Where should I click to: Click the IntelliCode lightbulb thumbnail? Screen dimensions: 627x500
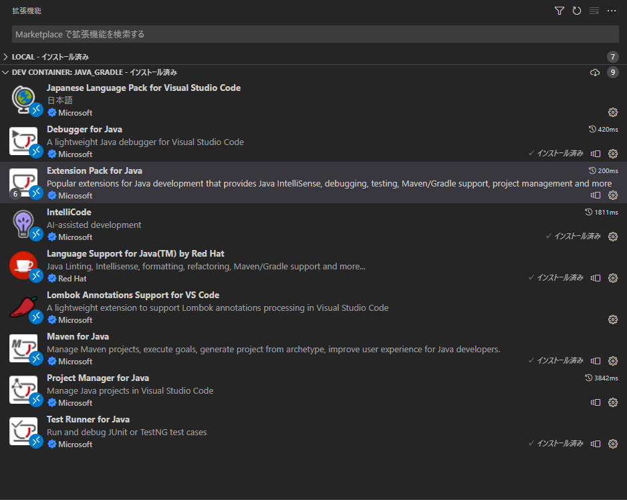(23, 224)
